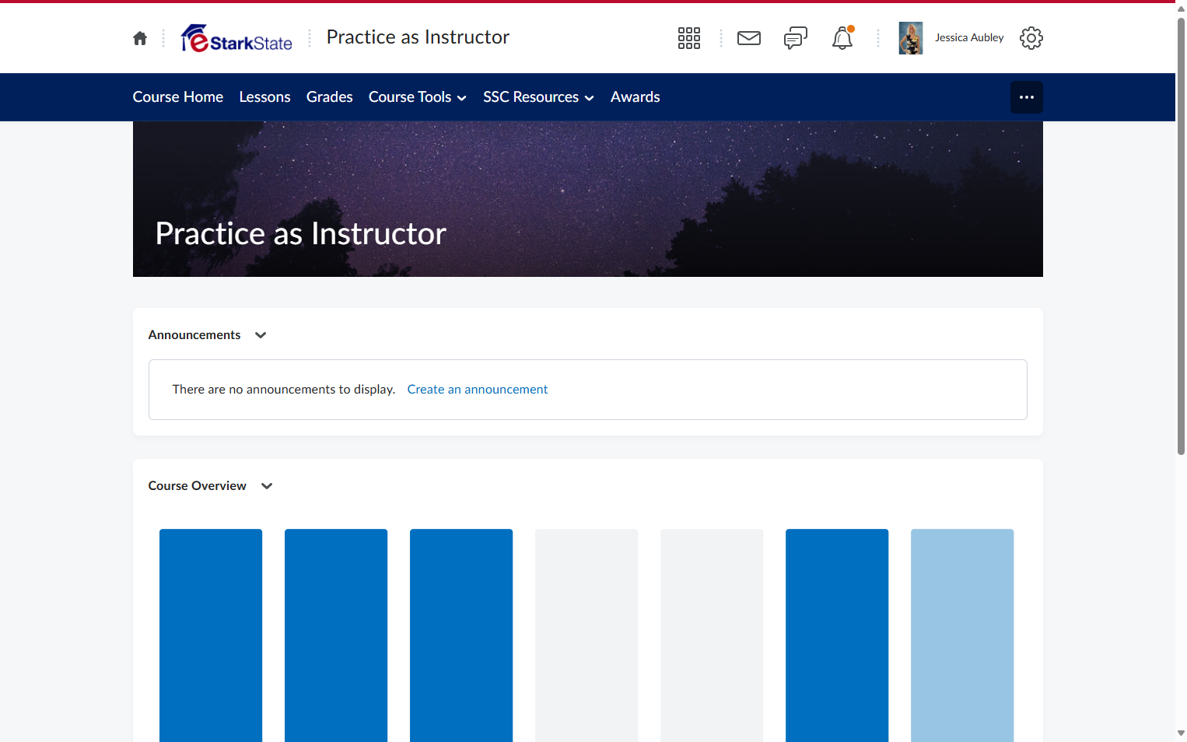Open subscription alerts chat bubble icon
Image resolution: width=1187 pixels, height=742 pixels.
[796, 38]
